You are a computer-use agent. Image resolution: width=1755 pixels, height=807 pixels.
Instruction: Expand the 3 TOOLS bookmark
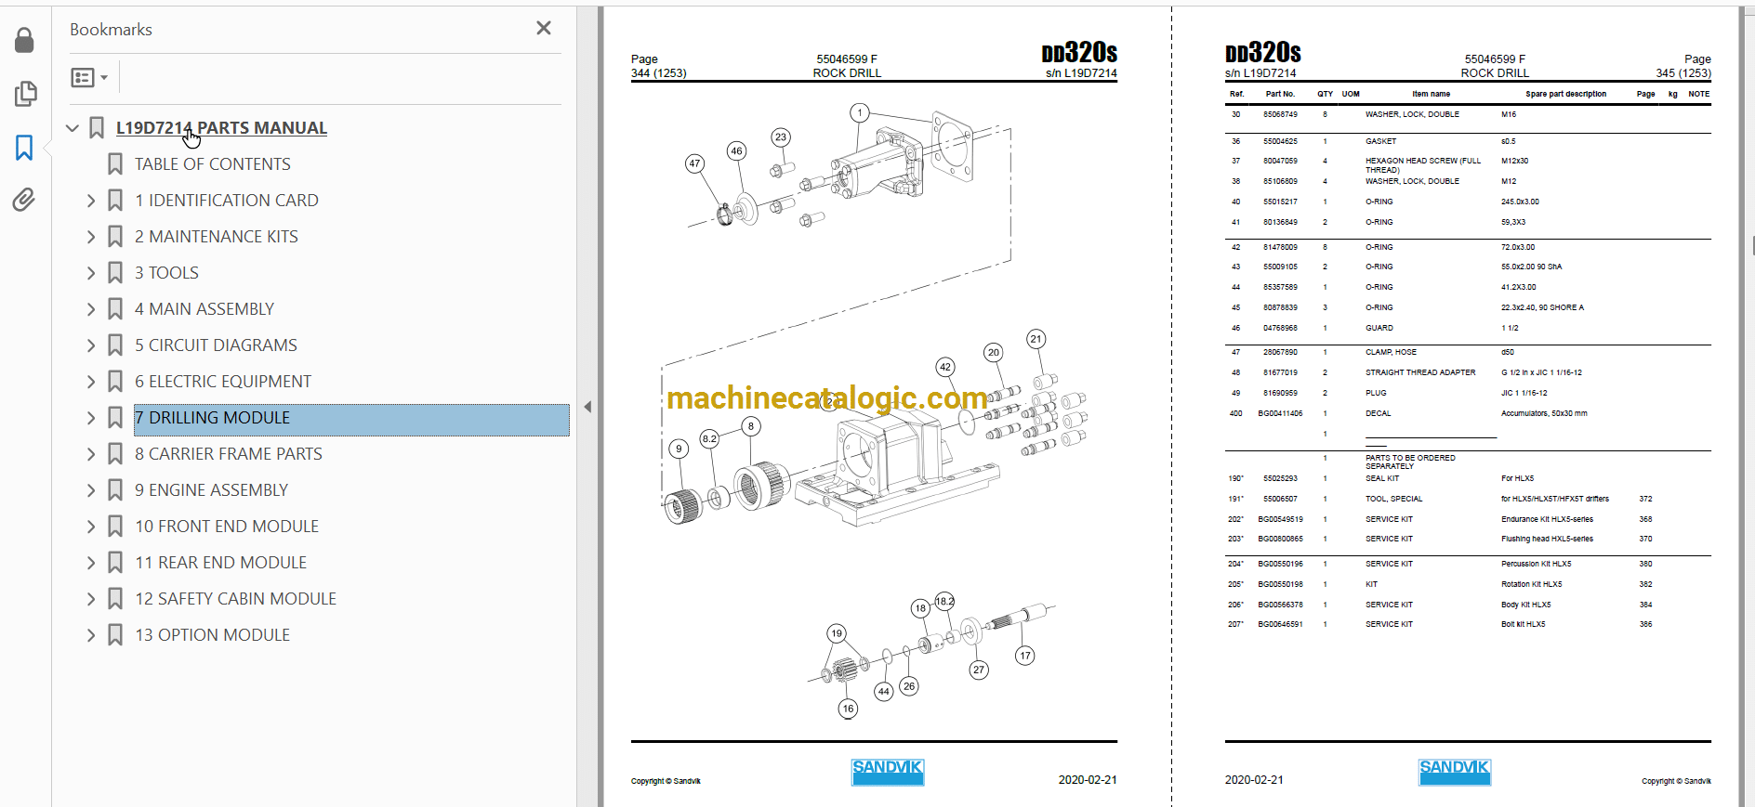(x=91, y=273)
